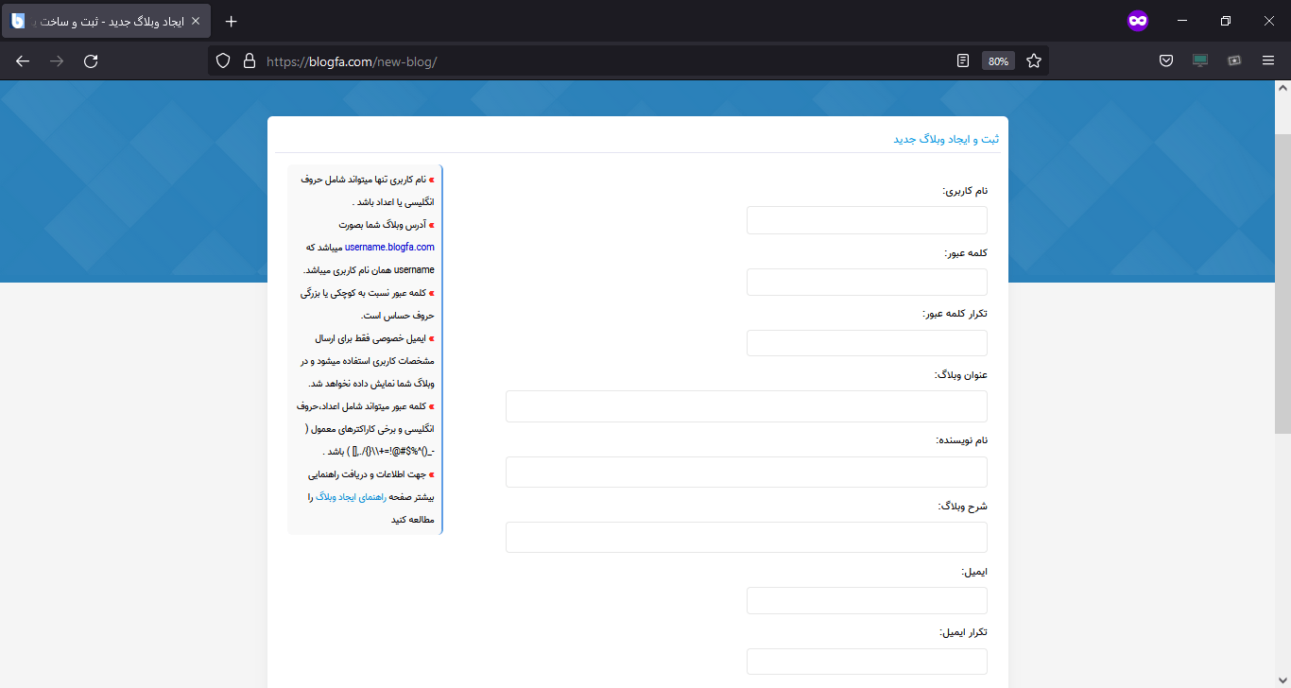Screen dimensions: 1291x688
Task: Close the Blogfa new blog tab
Action: 196,21
